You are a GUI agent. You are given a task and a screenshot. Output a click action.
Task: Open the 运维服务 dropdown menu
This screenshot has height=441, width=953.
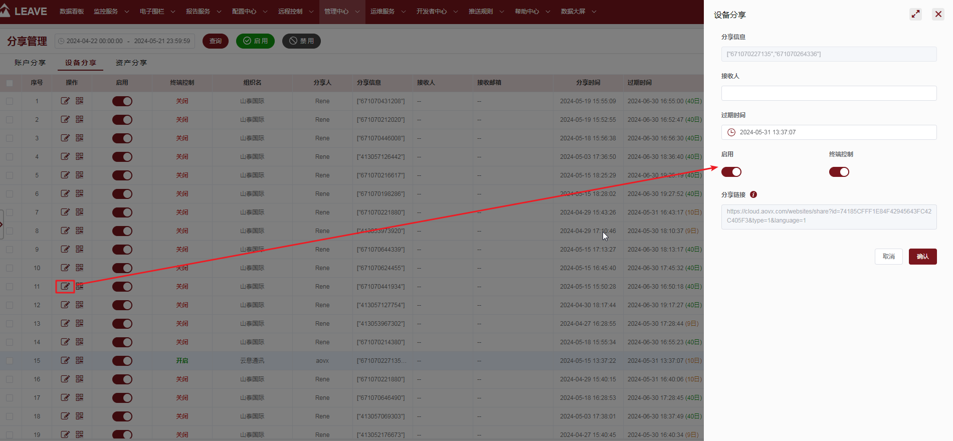point(388,12)
